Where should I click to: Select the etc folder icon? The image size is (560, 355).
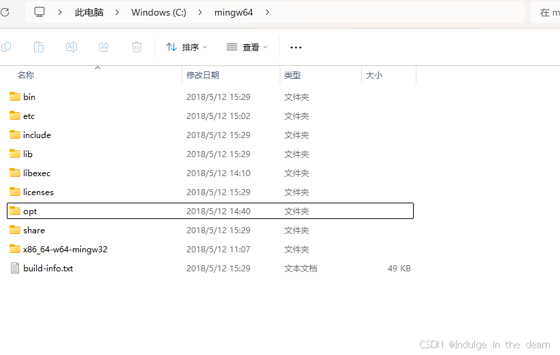pyautogui.click(x=15, y=116)
